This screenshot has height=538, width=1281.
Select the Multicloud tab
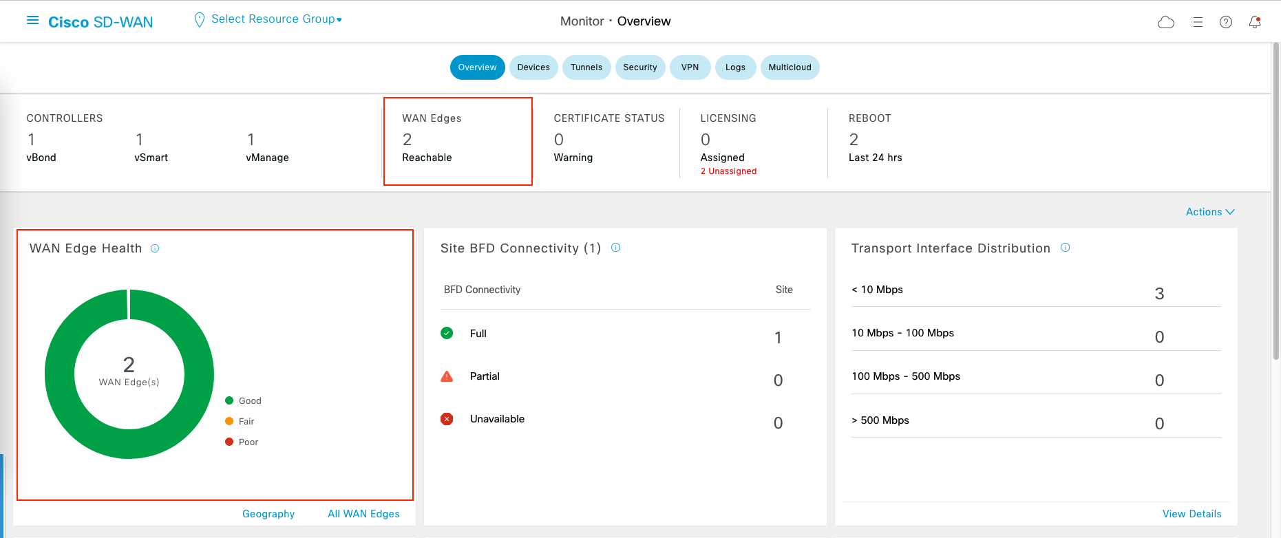tap(790, 67)
